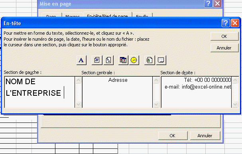The width and height of the screenshot is (242, 154).
Task: Insert the sheet tab name icon
Action: 161,60
